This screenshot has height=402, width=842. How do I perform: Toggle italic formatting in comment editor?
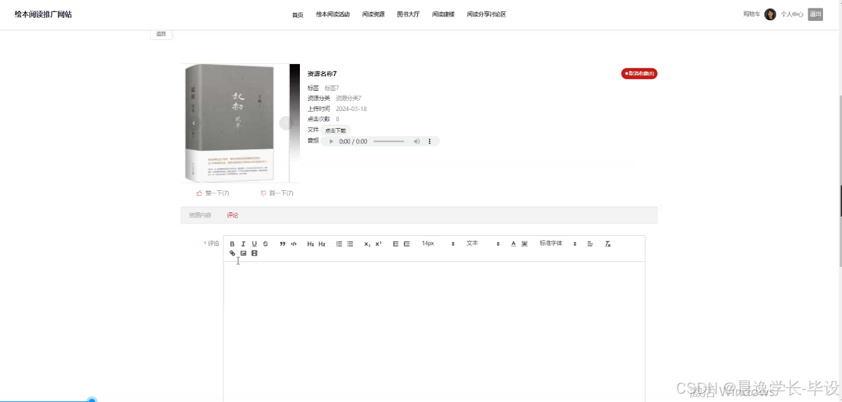[x=243, y=243]
